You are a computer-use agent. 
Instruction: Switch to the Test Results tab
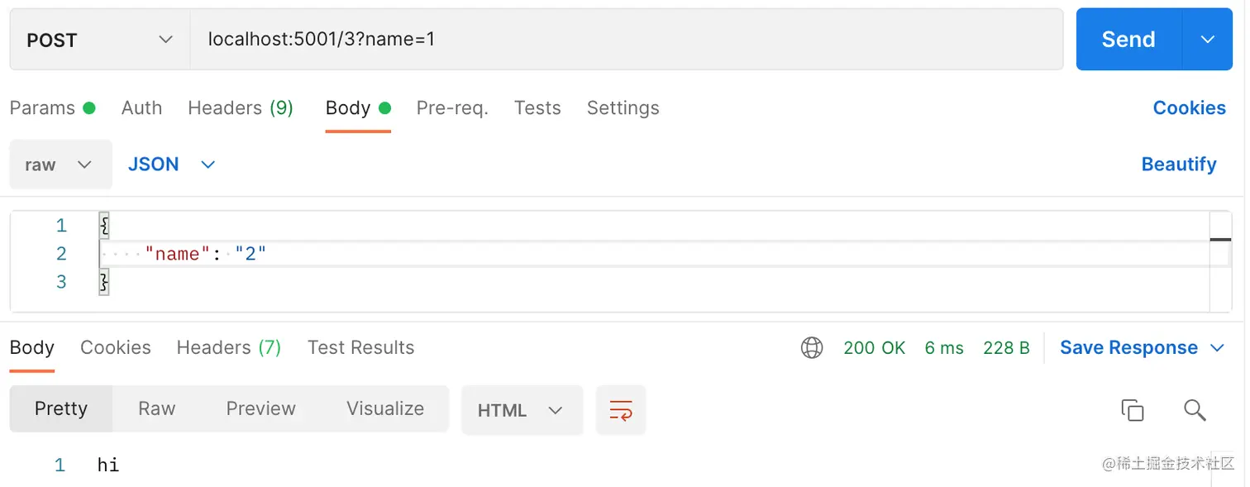tap(360, 348)
